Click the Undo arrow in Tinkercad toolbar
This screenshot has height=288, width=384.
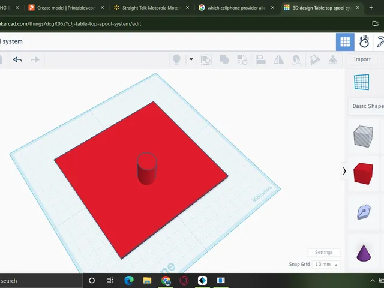point(17,59)
